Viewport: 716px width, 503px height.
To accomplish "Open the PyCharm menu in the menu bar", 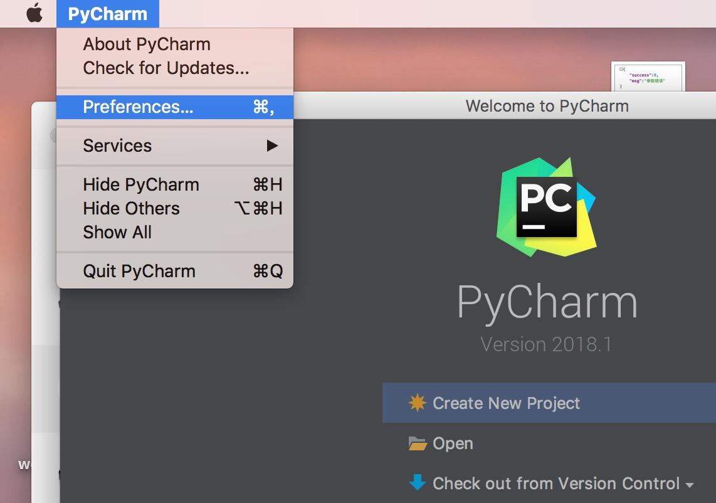I will pos(108,13).
